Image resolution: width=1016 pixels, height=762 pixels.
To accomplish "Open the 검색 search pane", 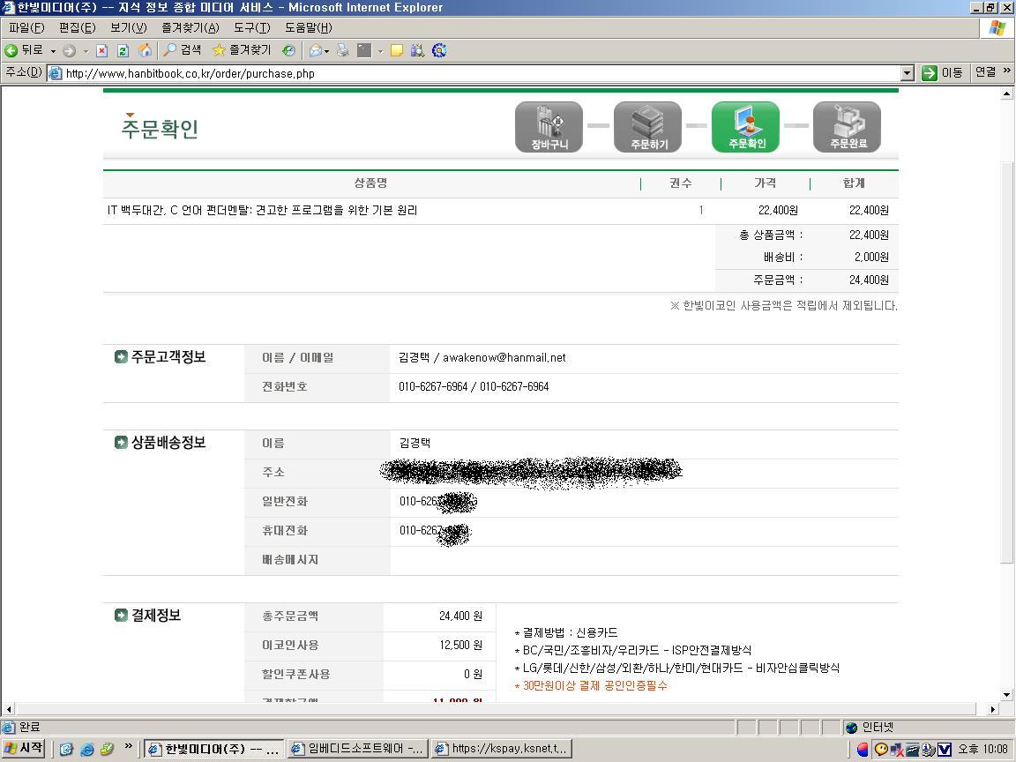I will tap(182, 50).
